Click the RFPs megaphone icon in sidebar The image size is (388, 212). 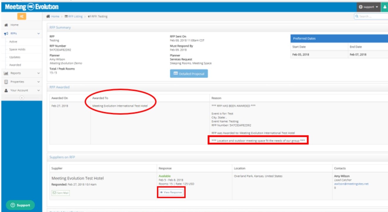[6, 34]
